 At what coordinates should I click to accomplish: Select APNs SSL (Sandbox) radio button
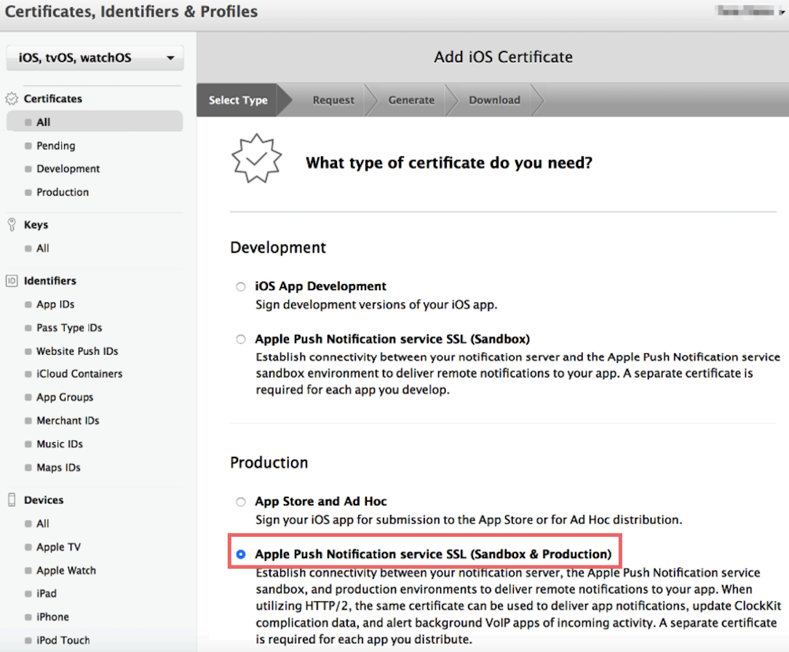pos(241,339)
